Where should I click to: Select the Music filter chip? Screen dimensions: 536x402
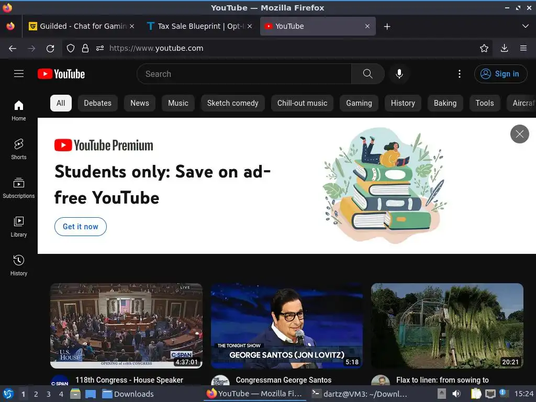coord(178,103)
